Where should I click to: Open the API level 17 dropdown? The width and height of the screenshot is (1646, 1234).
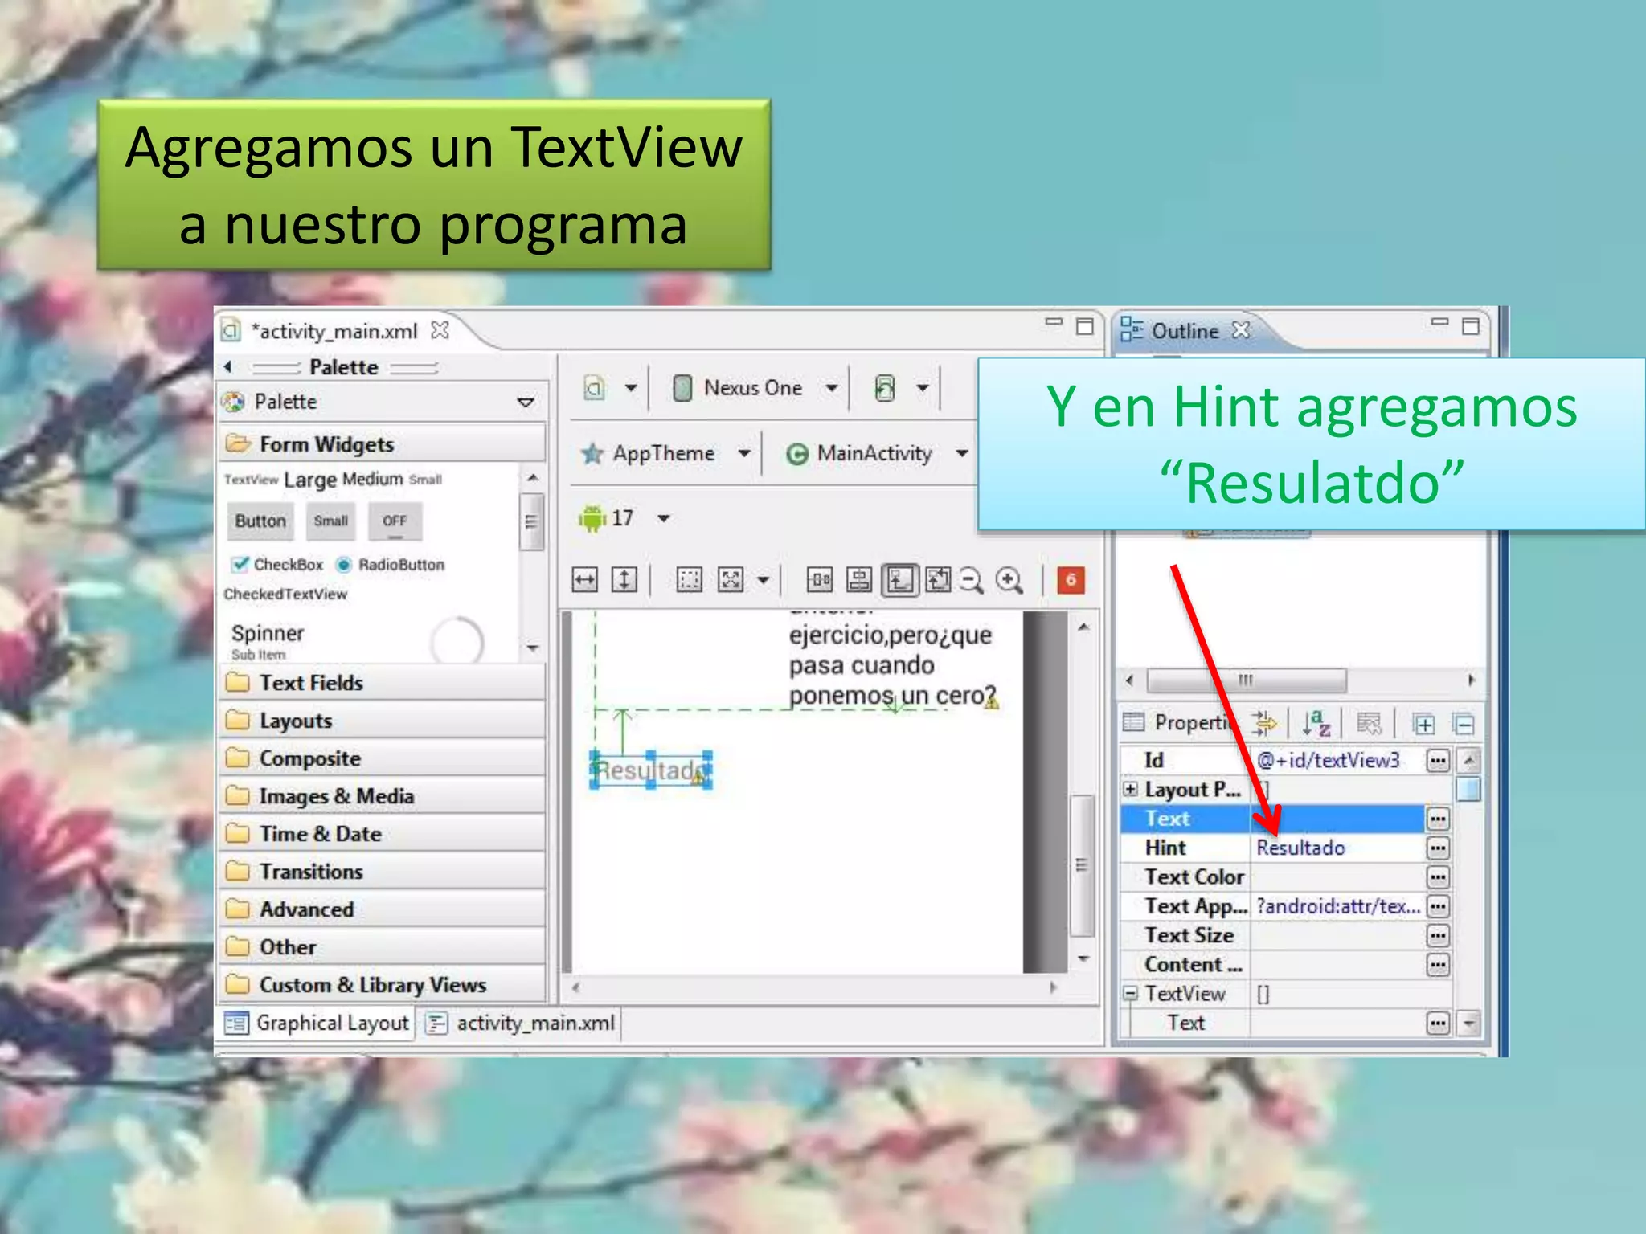click(664, 519)
